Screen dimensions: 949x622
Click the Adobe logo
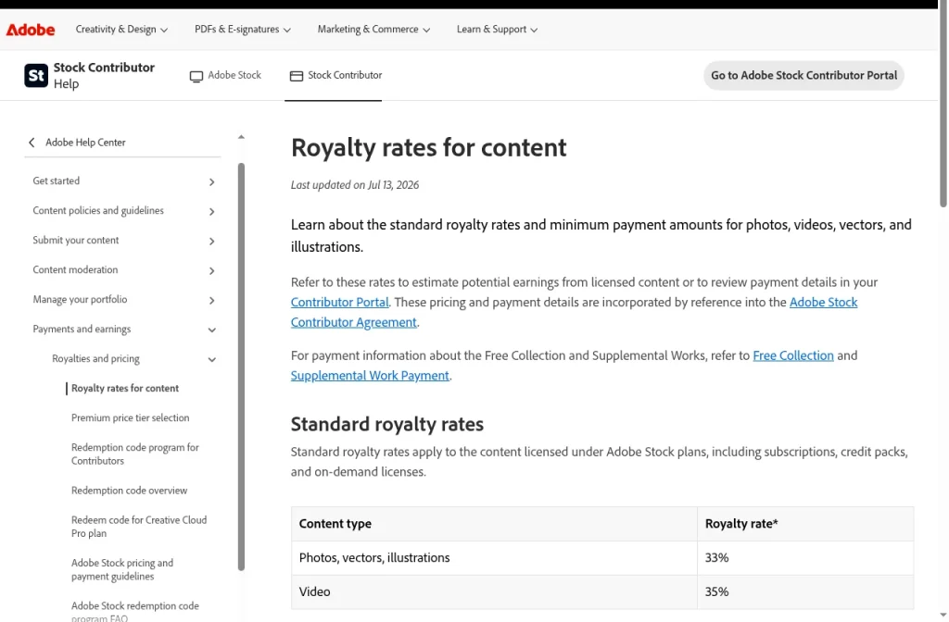point(31,29)
